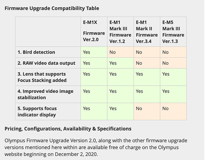Select video stabilization Yes cell under E-M1 Mark II
The image size is (205, 160).
139,91
